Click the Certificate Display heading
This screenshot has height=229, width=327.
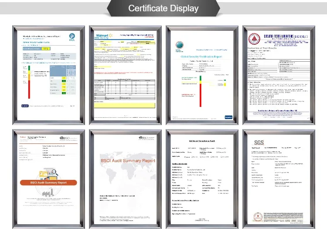click(163, 8)
